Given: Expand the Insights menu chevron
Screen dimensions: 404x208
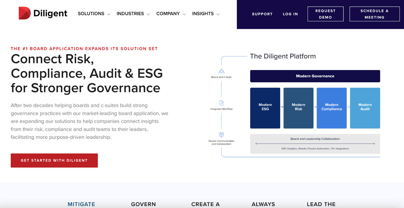Looking at the screenshot, I should click(x=218, y=14).
